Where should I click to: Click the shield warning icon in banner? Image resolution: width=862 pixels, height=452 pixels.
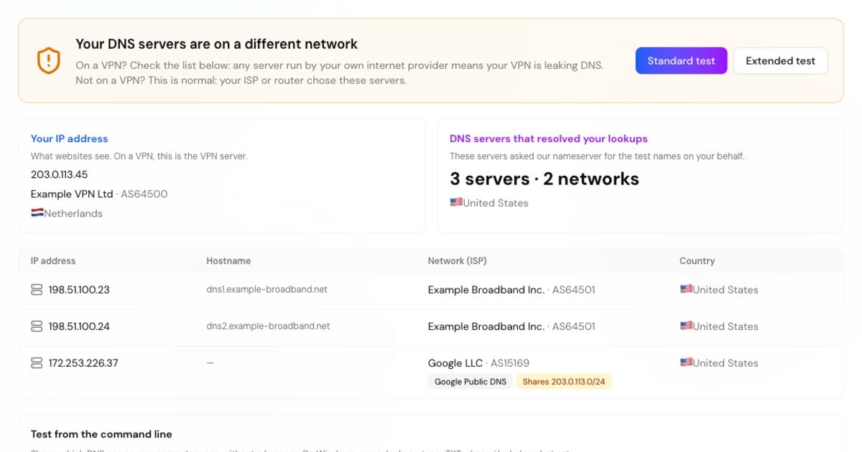pyautogui.click(x=48, y=61)
